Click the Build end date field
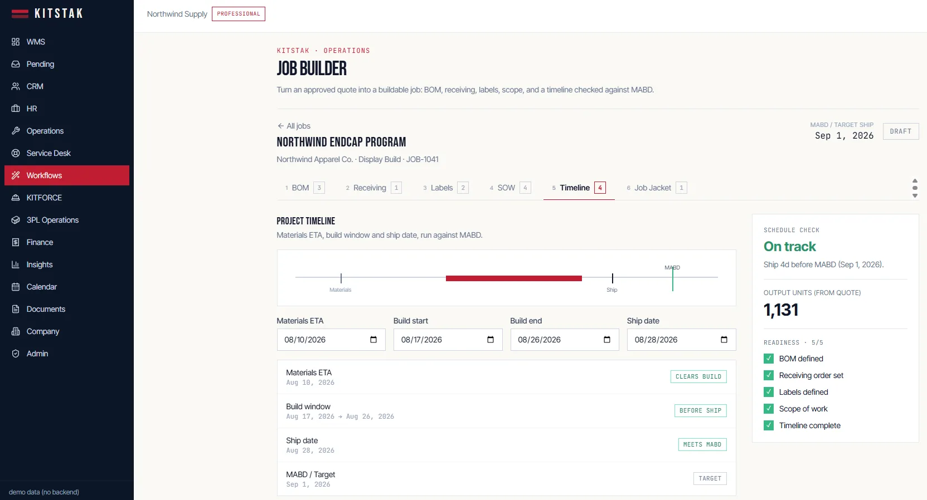 565,340
